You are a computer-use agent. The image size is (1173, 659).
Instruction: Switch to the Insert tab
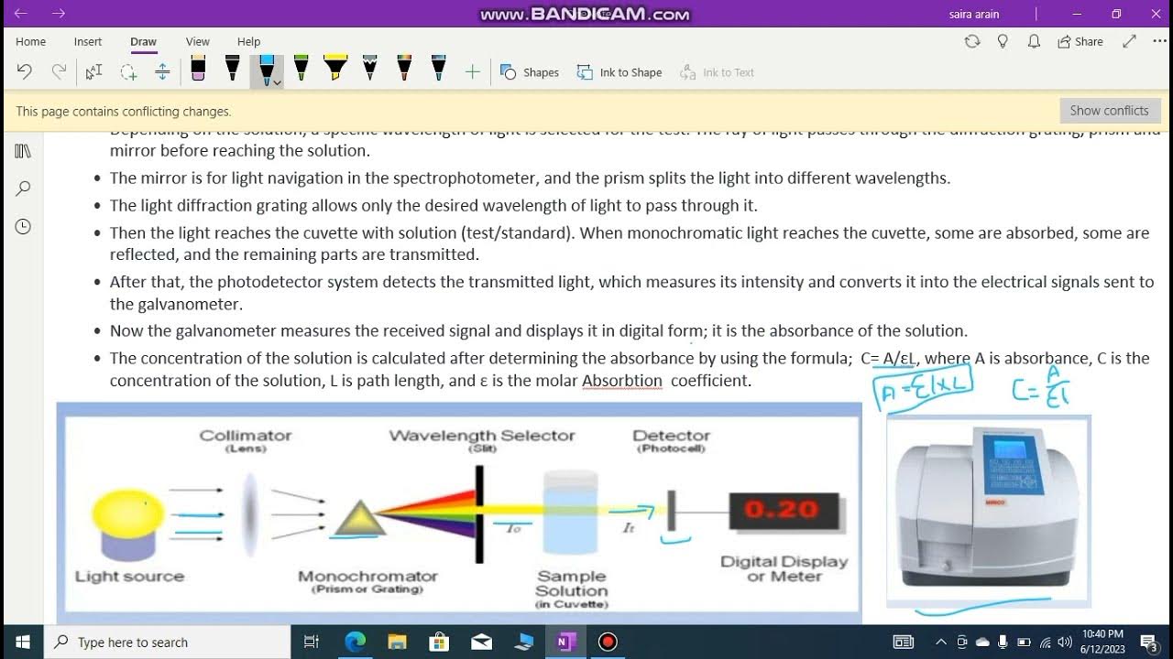pyautogui.click(x=88, y=41)
